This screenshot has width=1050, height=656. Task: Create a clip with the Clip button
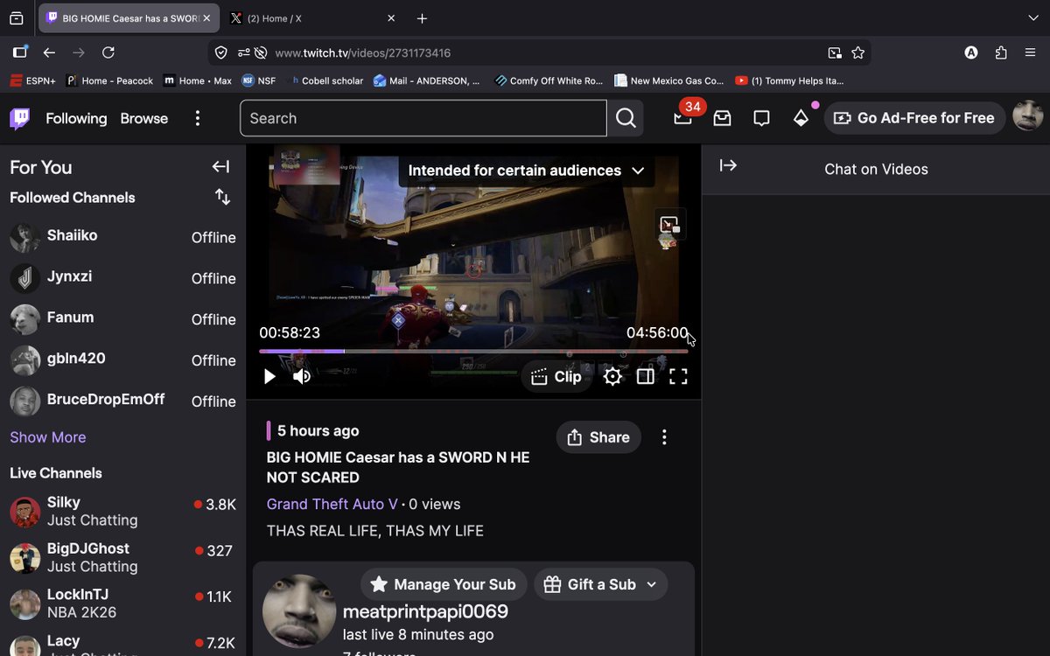click(x=556, y=377)
